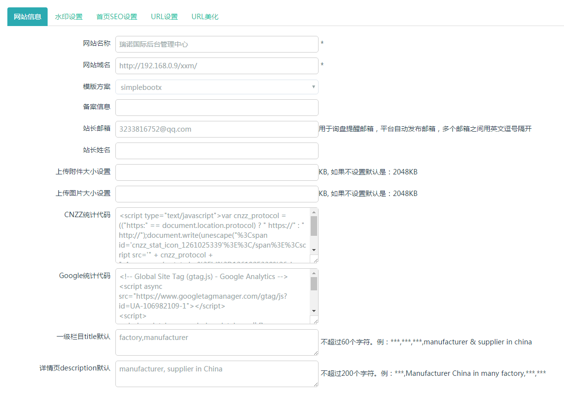
Task: Click scroll-up arrow of Google统计代码 textarea
Action: pyautogui.click(x=314, y=273)
